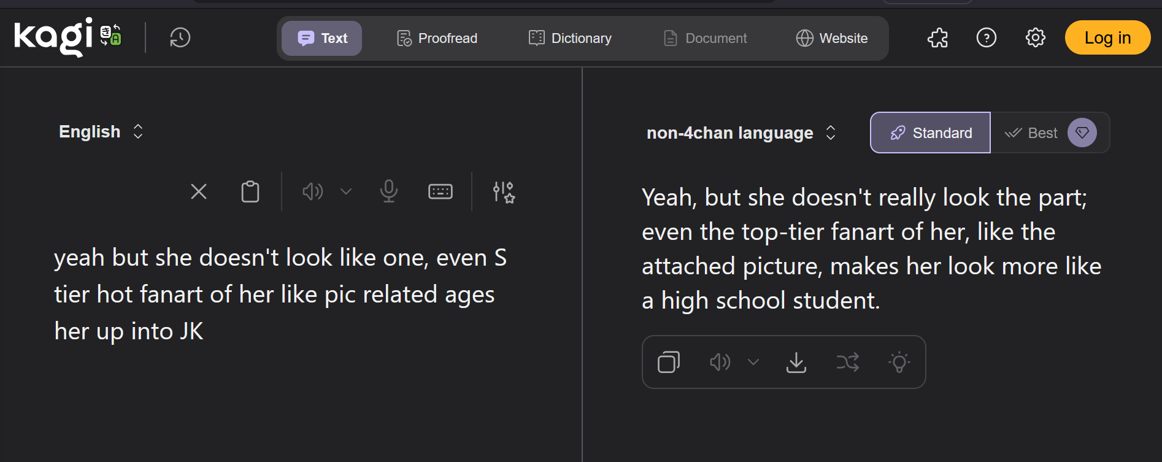The image size is (1162, 462).
Task: Open the help question mark icon
Action: pos(987,38)
